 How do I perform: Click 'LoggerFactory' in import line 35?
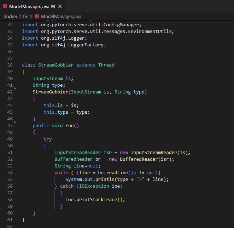click(86, 45)
